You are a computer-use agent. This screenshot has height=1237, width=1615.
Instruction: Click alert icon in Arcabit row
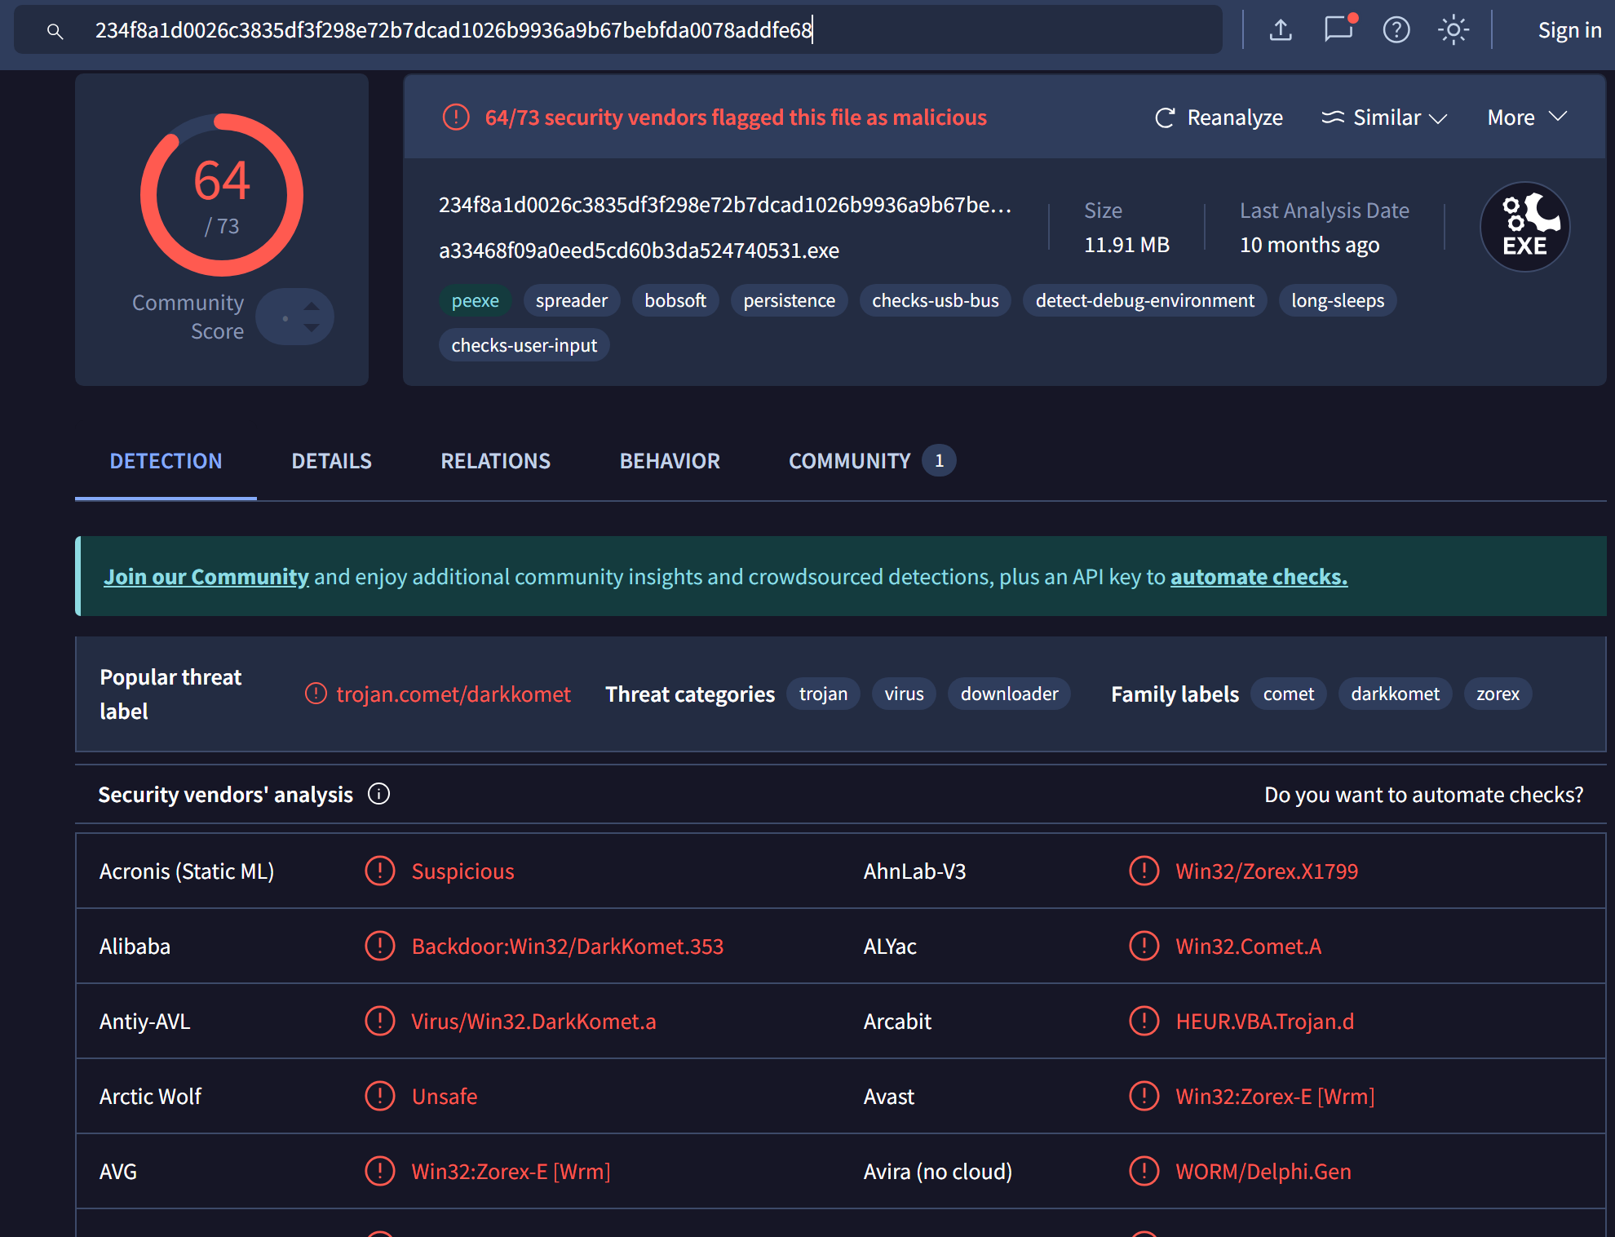pos(1144,1021)
